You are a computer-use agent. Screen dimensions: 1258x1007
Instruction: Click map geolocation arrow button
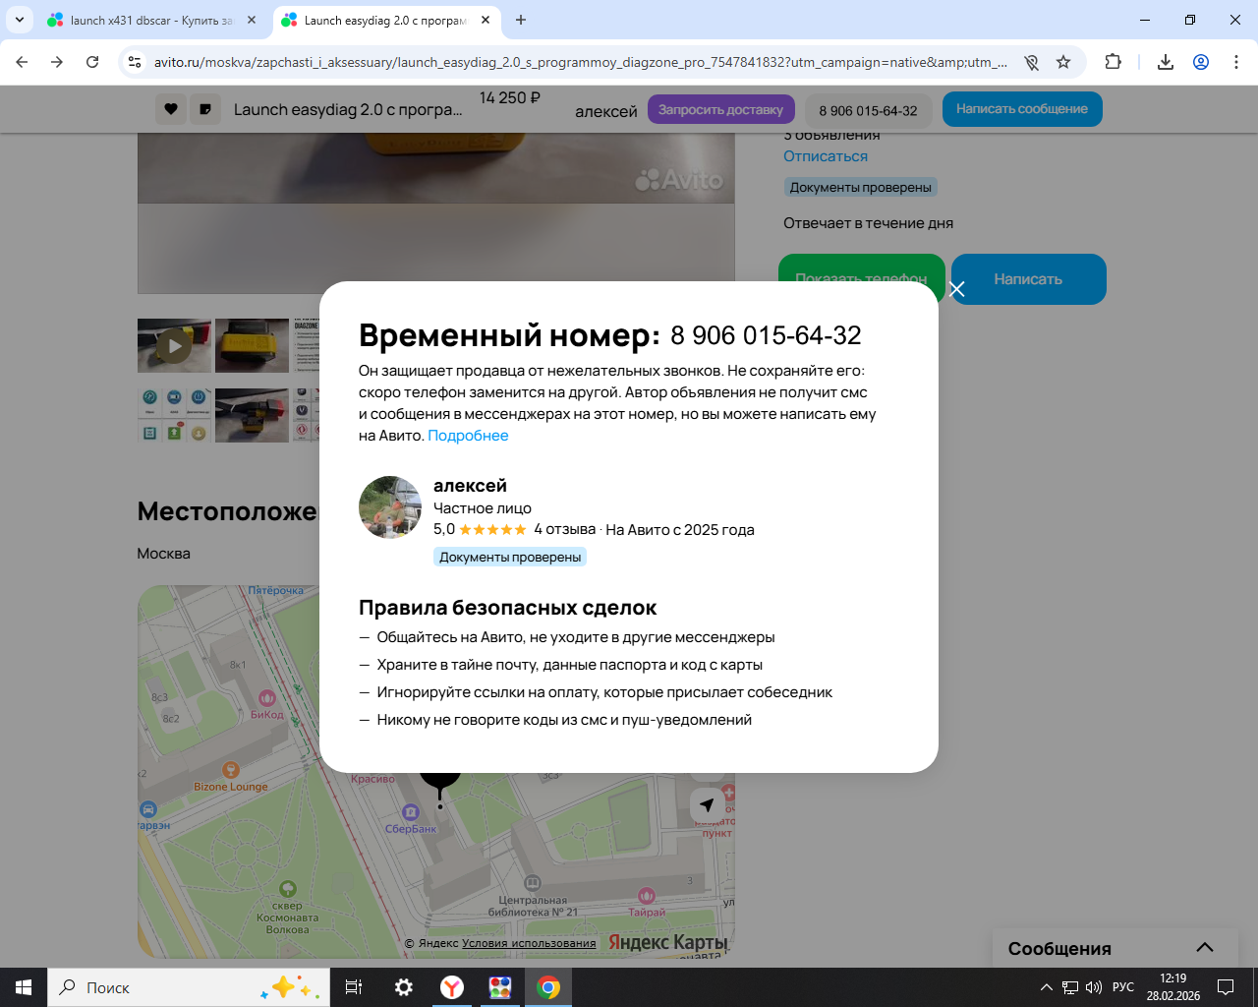707,804
